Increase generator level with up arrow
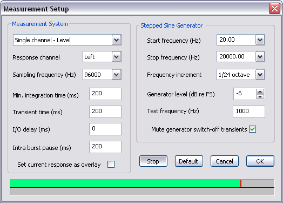 260,91
